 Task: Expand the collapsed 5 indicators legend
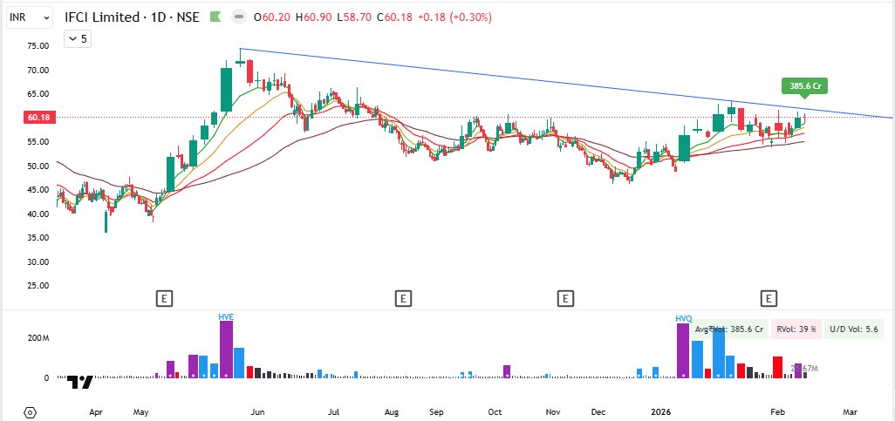click(x=77, y=39)
